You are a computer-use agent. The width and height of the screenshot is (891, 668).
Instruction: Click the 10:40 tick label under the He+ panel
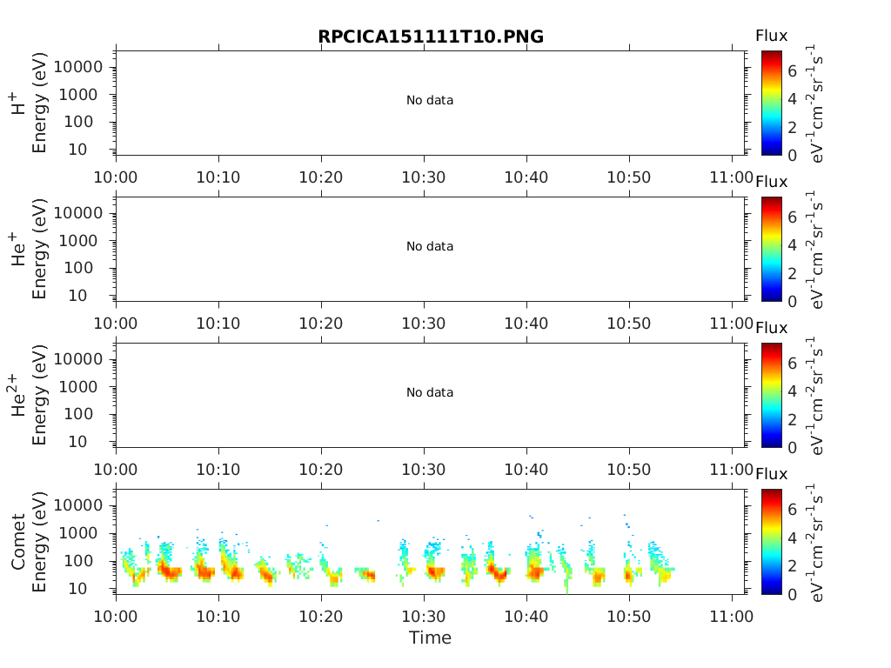coord(526,324)
